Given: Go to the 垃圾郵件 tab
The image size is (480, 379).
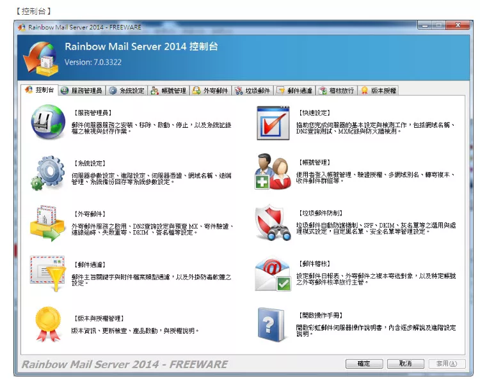Looking at the screenshot, I should click(x=253, y=91).
